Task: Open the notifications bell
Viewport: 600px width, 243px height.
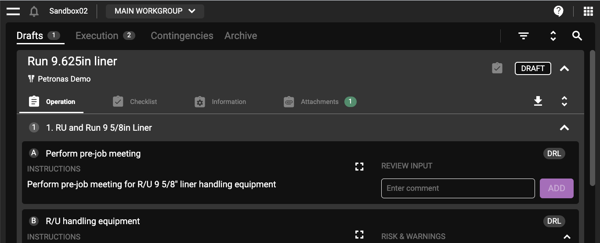Action: [34, 11]
